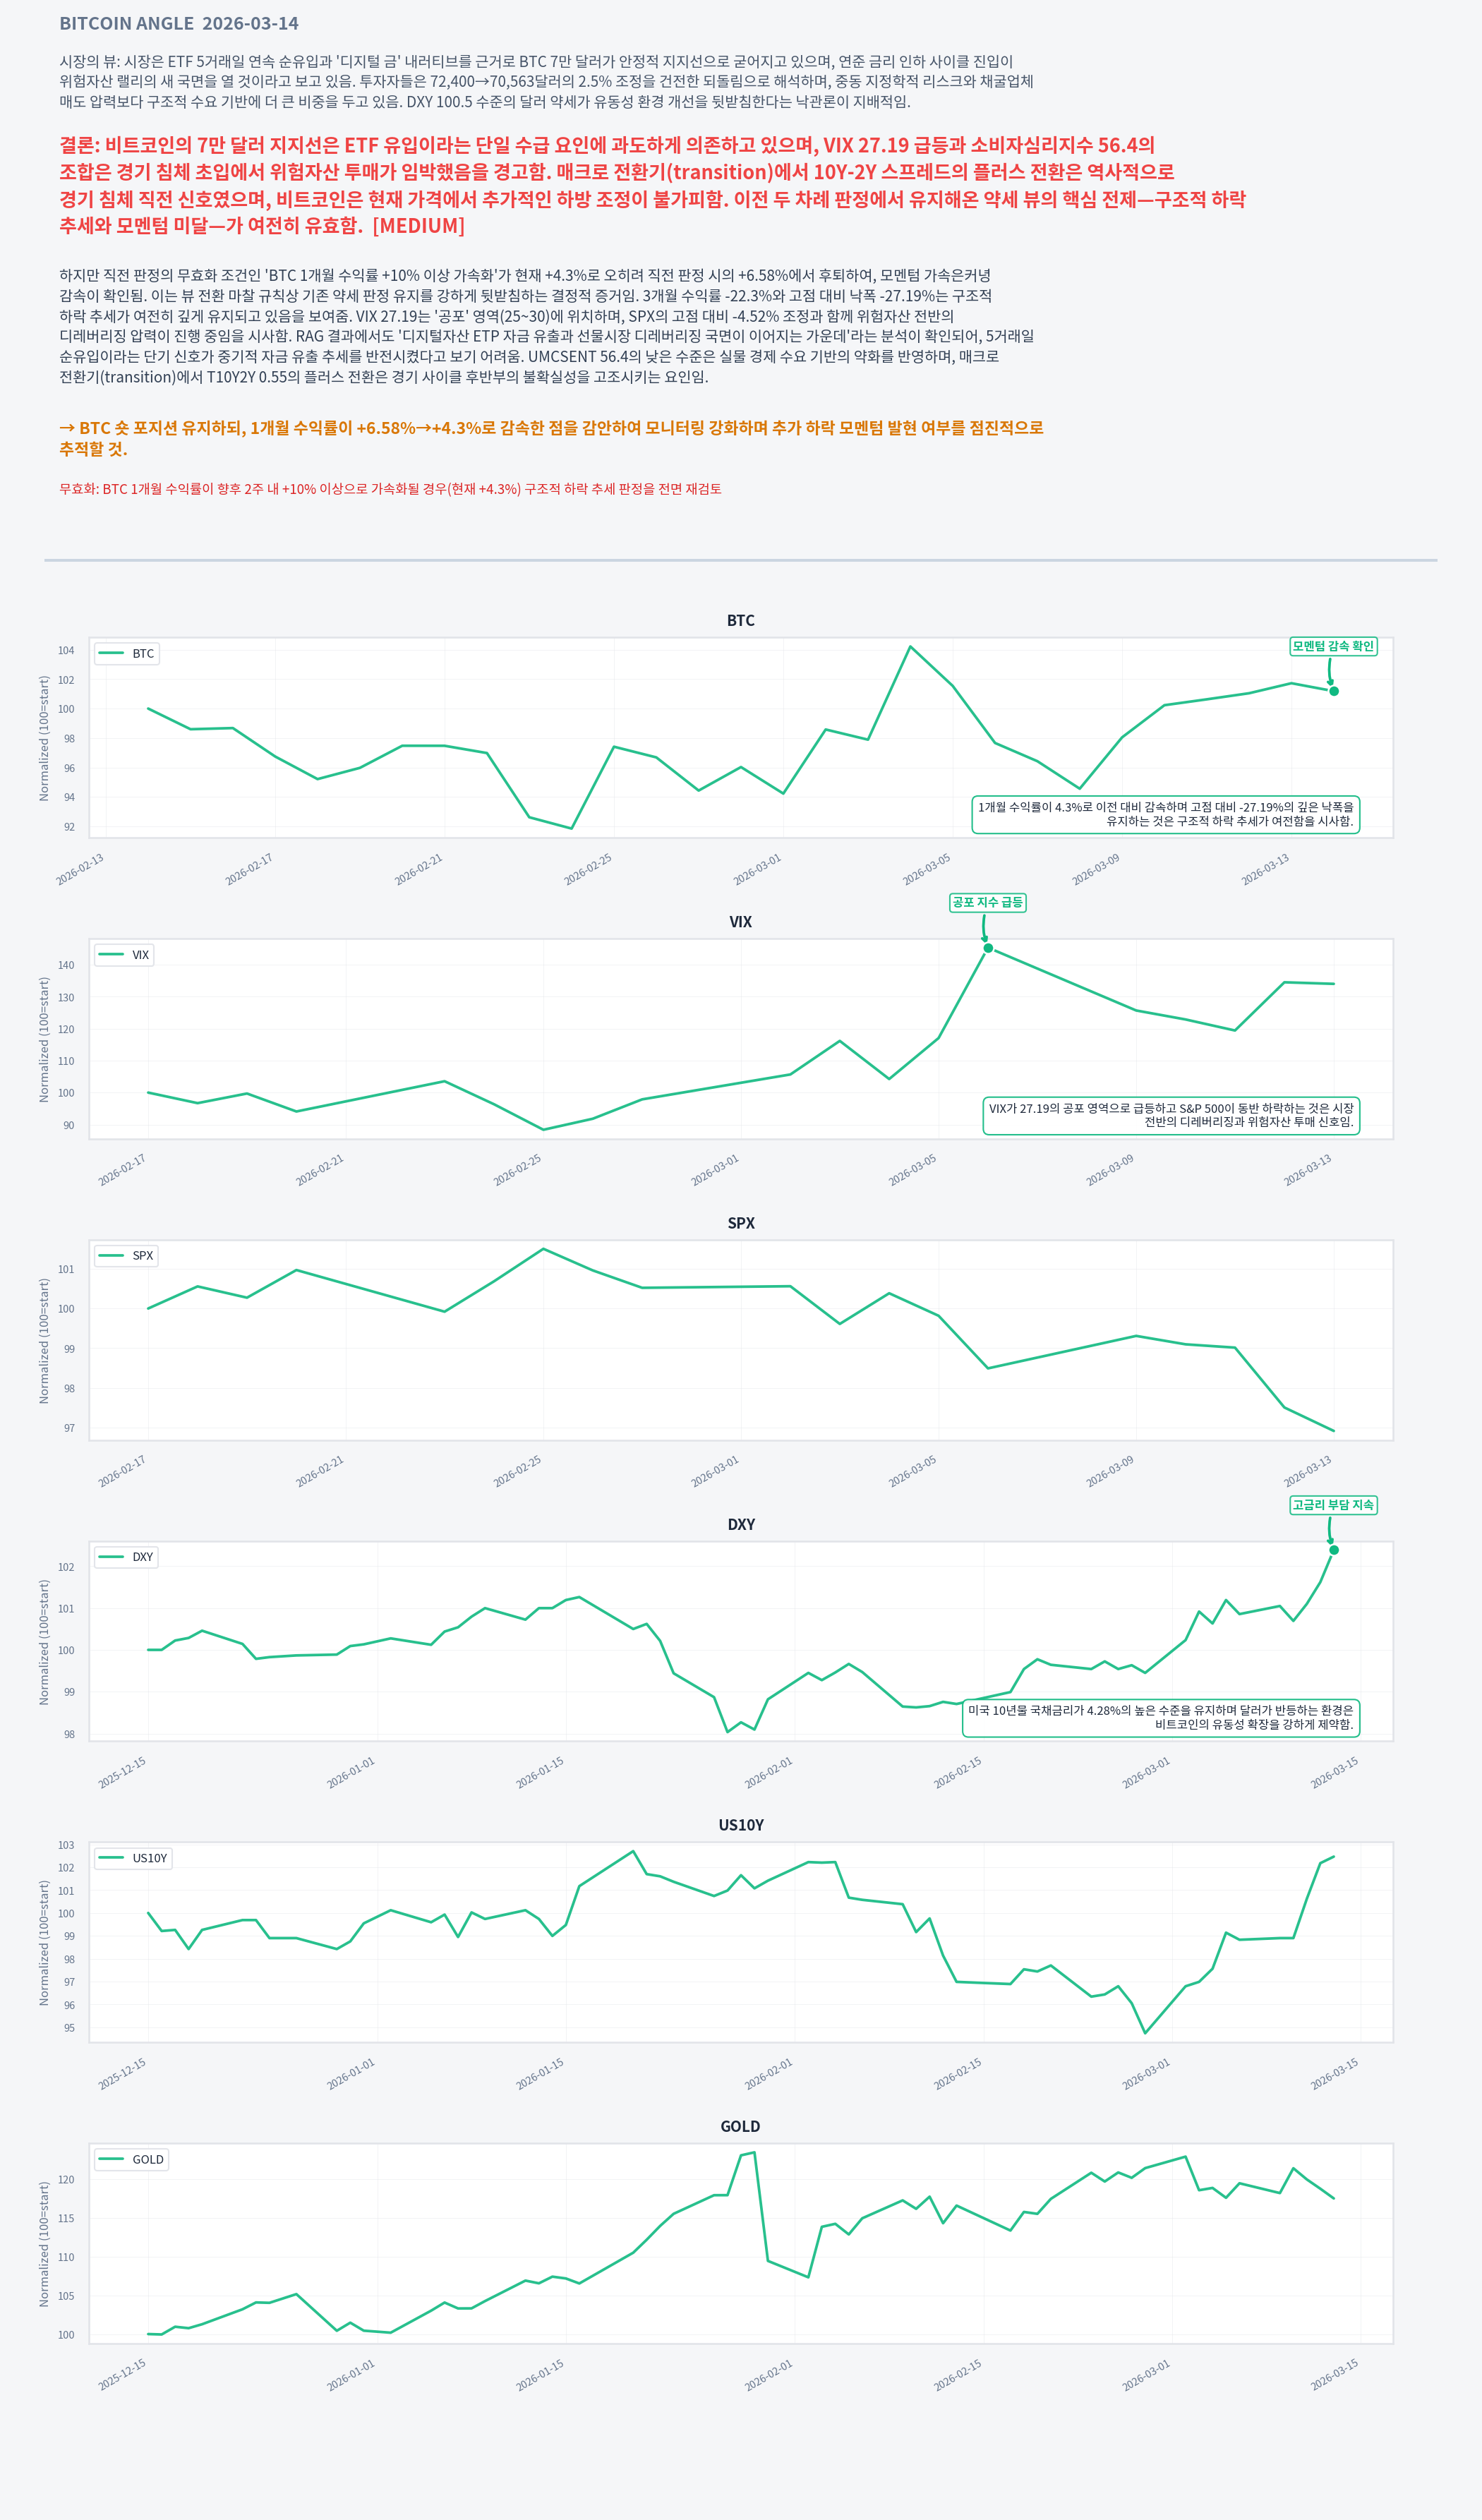Click the BTC chart's 1개월 수익률 note box
Viewport: 1482px width, 2520px height.
tap(1165, 814)
